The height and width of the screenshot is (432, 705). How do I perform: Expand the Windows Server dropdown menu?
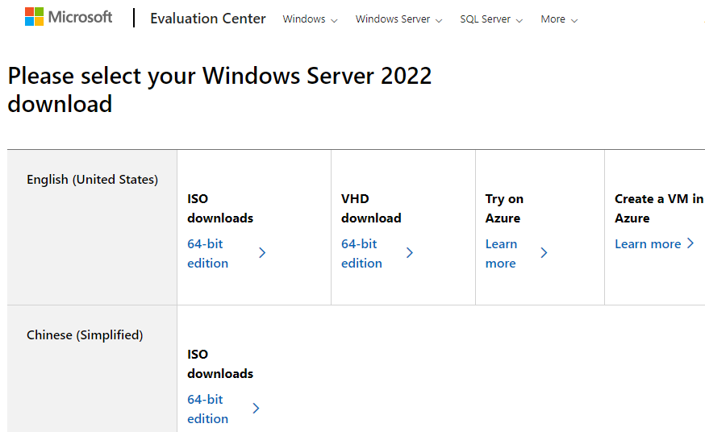(393, 19)
